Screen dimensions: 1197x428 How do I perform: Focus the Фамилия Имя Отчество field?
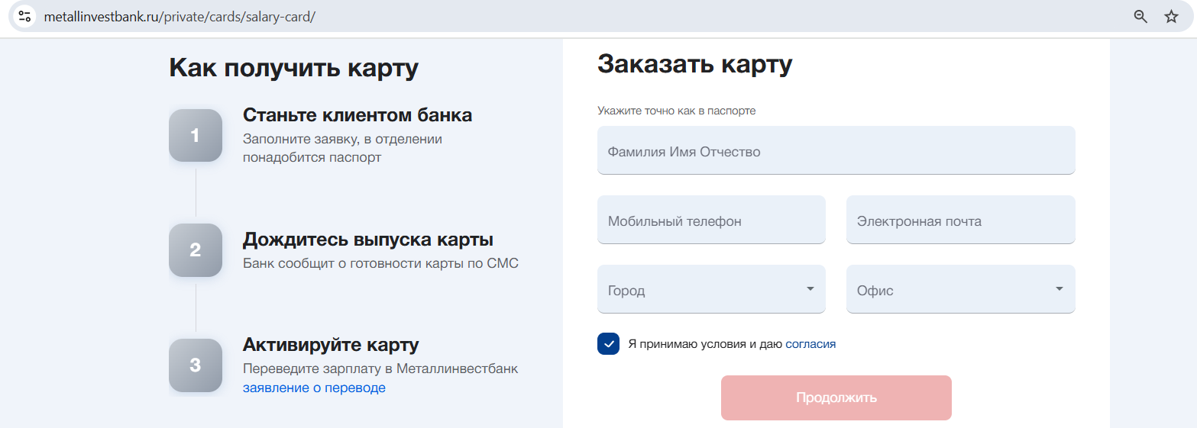(x=836, y=151)
